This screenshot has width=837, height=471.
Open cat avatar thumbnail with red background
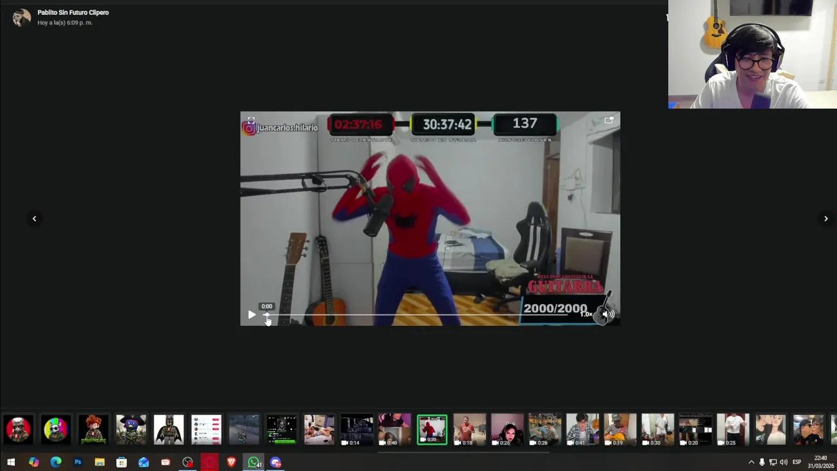[x=18, y=430]
